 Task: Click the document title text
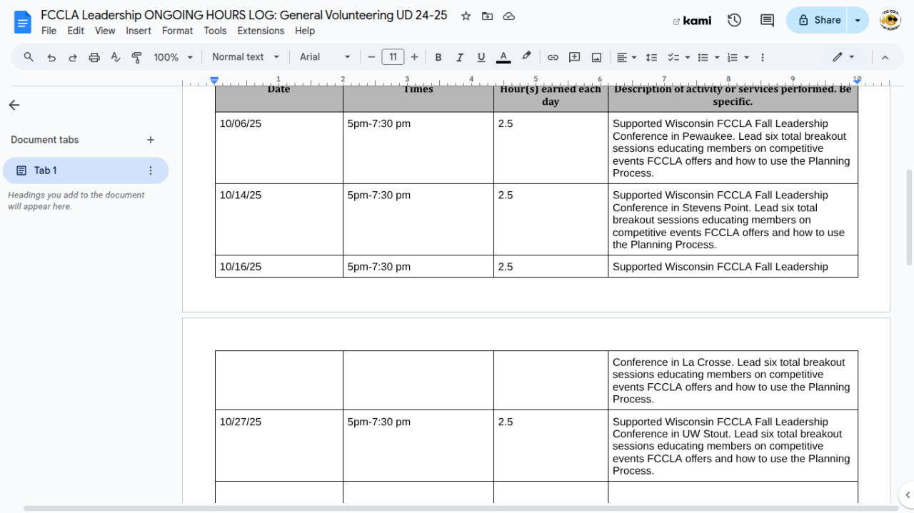[x=243, y=15]
